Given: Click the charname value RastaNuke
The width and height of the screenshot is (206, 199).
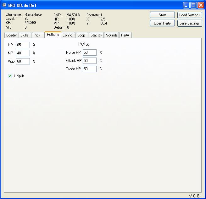Looking at the screenshot, I should [x=33, y=14].
